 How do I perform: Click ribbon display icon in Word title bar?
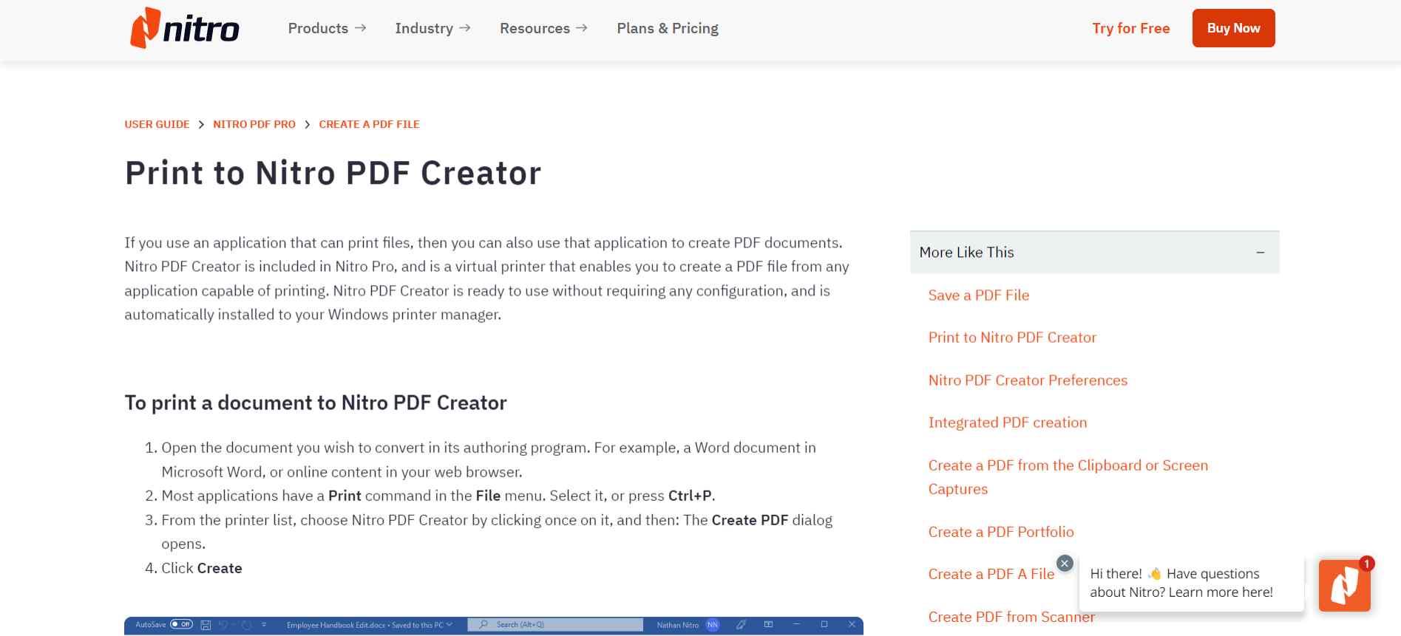[x=768, y=625]
